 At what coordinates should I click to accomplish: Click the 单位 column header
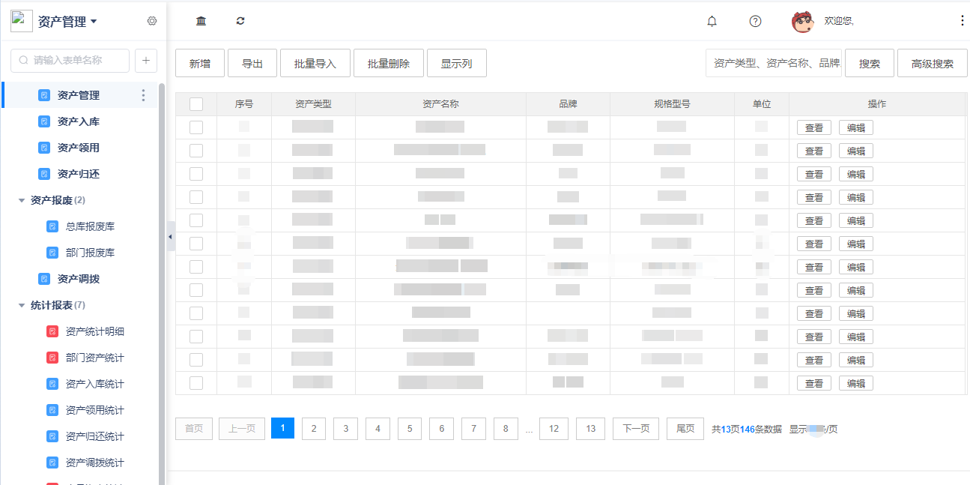[762, 104]
